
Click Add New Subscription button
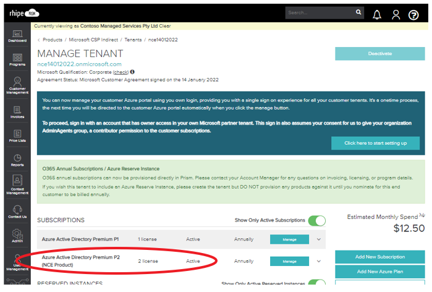380,257
